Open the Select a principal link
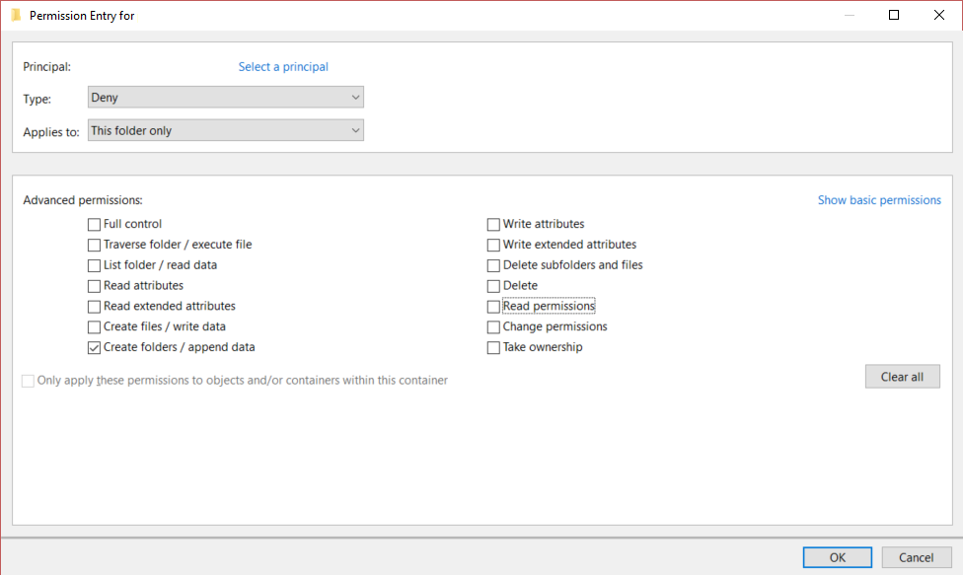The width and height of the screenshot is (963, 575). pos(283,67)
